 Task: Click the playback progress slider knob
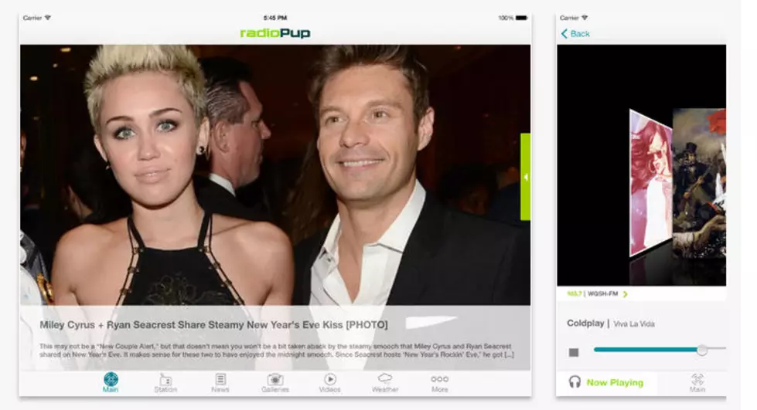point(702,351)
